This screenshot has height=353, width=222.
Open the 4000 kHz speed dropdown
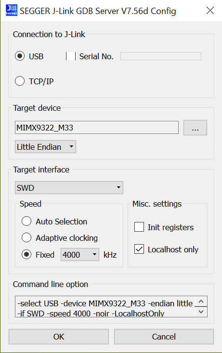80,255
